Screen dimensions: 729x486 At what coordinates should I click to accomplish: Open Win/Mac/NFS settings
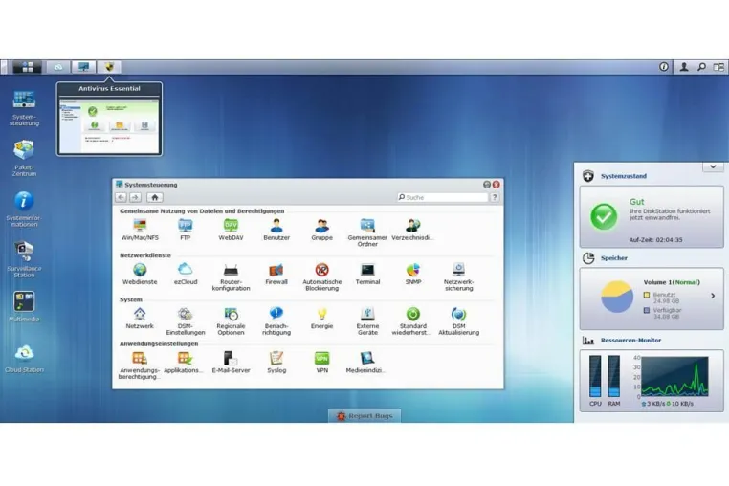pos(140,230)
